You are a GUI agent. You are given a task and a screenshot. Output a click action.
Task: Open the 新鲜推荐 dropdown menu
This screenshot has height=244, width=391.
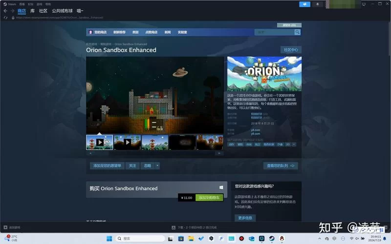click(119, 32)
